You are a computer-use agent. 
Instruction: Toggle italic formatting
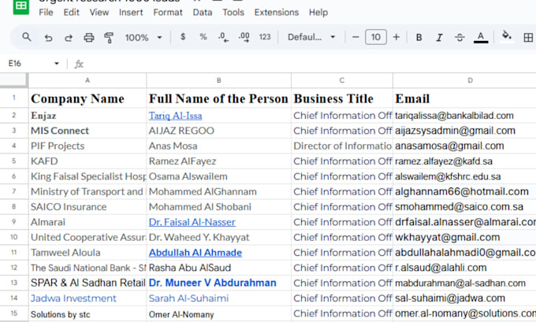[x=439, y=37]
